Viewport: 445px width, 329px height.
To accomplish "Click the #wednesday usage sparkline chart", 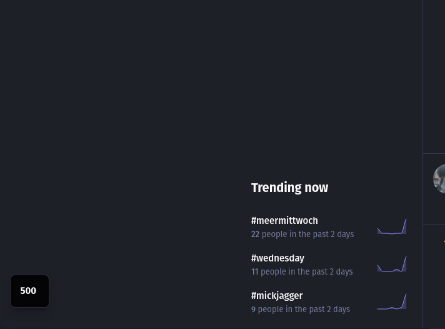I will tap(392, 264).
